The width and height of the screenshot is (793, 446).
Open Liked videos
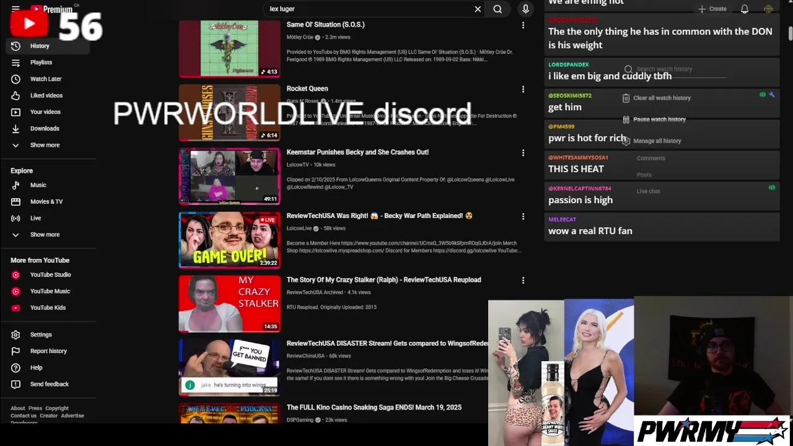46,95
